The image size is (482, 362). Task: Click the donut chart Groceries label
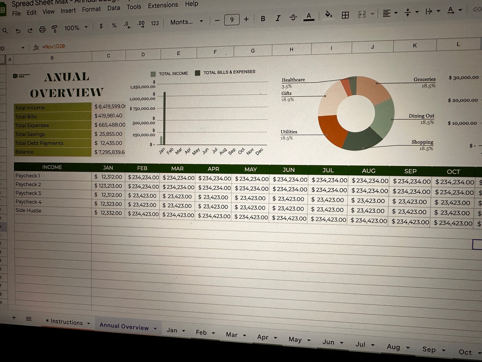[x=424, y=79]
